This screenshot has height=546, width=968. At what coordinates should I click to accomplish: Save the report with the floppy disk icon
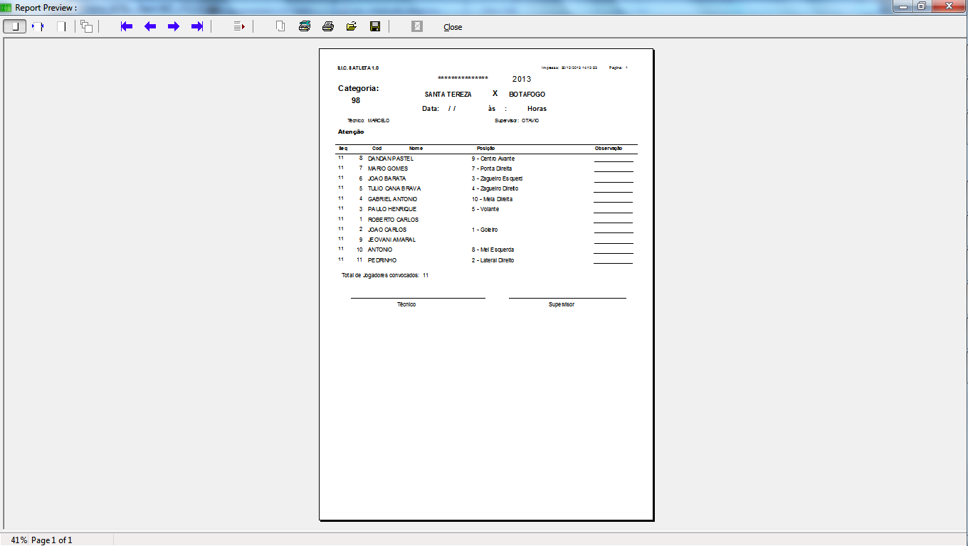[x=375, y=26]
